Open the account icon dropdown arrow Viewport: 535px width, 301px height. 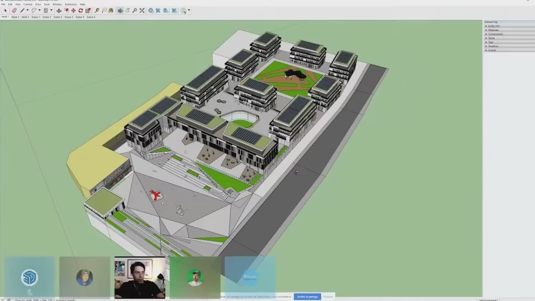[189, 10]
